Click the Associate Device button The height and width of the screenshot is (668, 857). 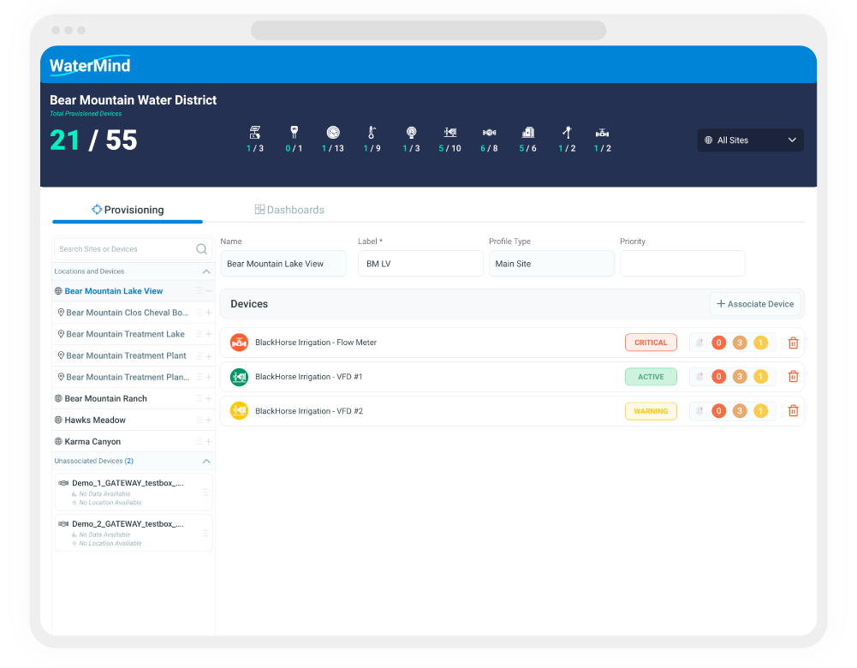755,304
